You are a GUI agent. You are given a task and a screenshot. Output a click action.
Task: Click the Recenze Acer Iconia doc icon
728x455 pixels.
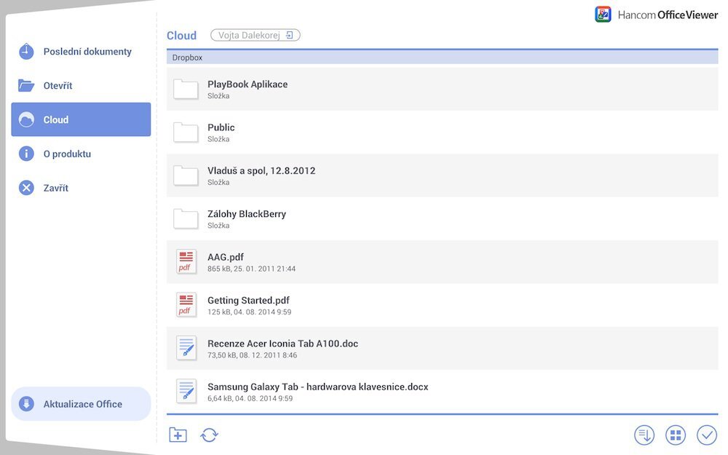[x=186, y=348]
